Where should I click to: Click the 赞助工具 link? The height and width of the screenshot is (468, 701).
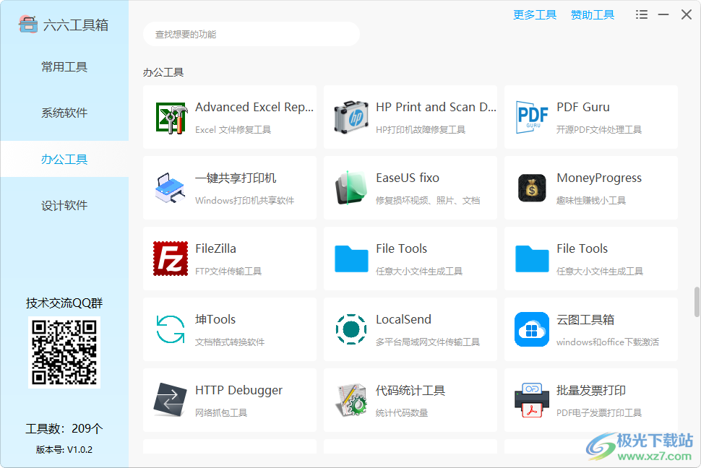[593, 14]
